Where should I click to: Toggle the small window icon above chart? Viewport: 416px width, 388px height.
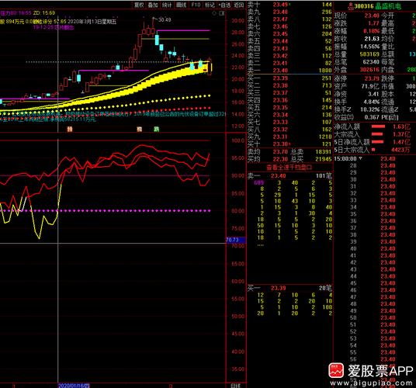222,13
